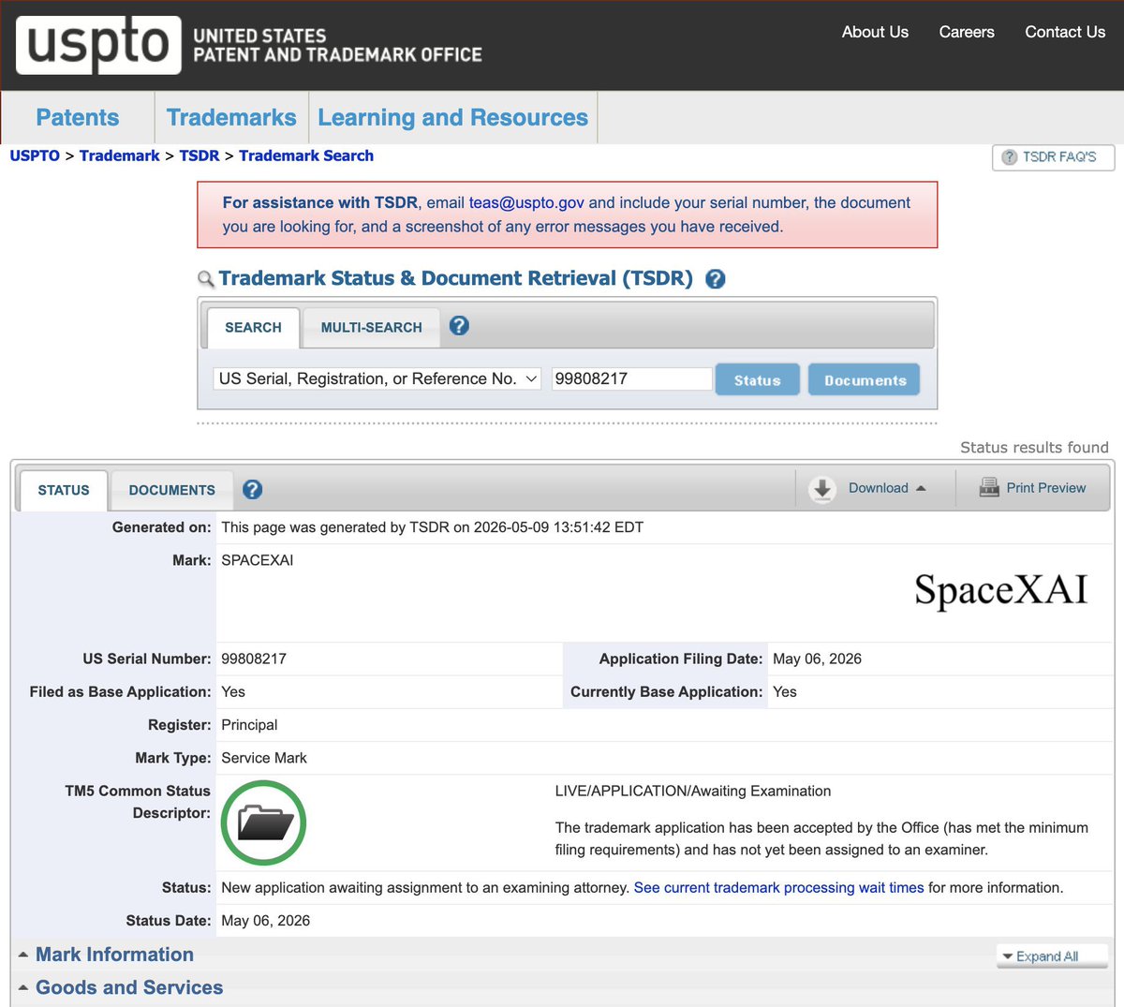The height and width of the screenshot is (1007, 1124).
Task: Click the Status search button
Action: point(758,379)
